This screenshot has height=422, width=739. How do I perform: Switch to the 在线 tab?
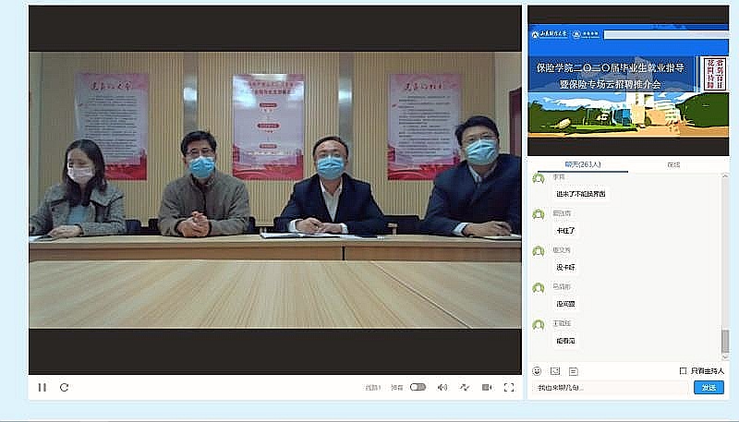click(x=673, y=164)
